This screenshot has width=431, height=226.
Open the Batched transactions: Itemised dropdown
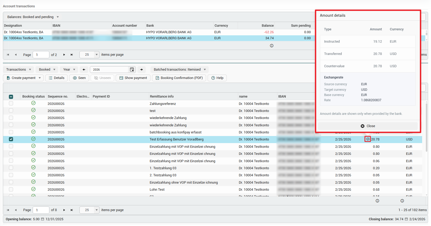point(179,70)
